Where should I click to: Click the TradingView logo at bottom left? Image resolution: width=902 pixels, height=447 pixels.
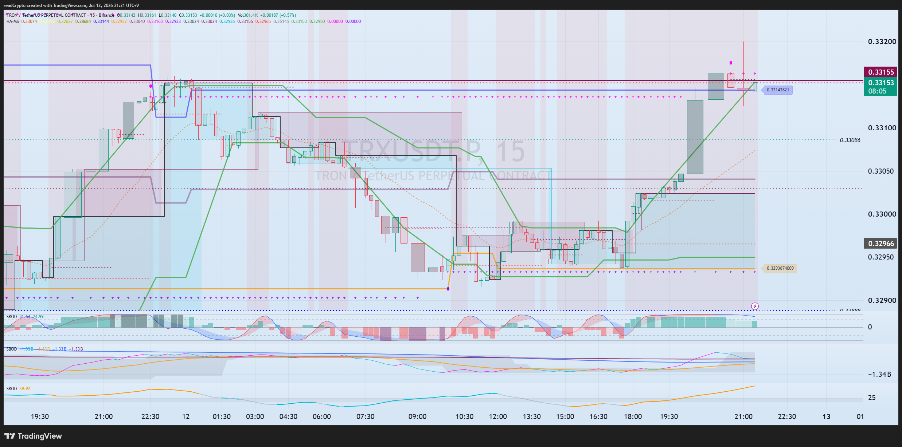click(x=33, y=436)
